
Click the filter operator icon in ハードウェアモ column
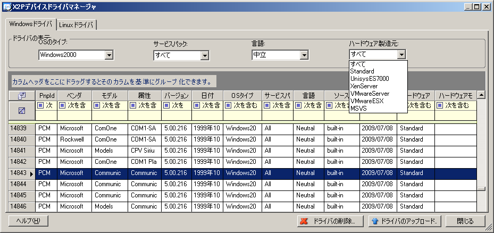coord(440,106)
